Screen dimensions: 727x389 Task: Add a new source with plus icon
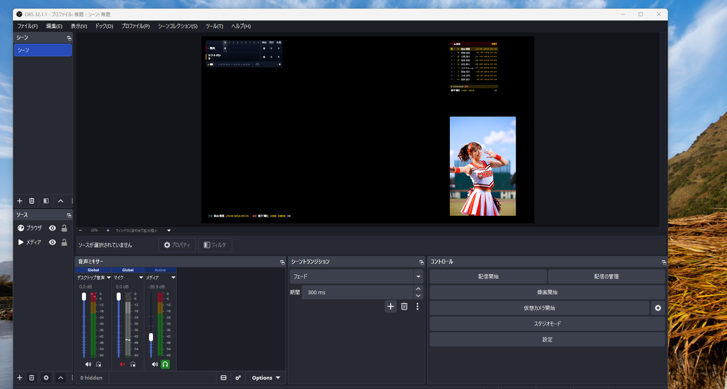pyautogui.click(x=20, y=378)
